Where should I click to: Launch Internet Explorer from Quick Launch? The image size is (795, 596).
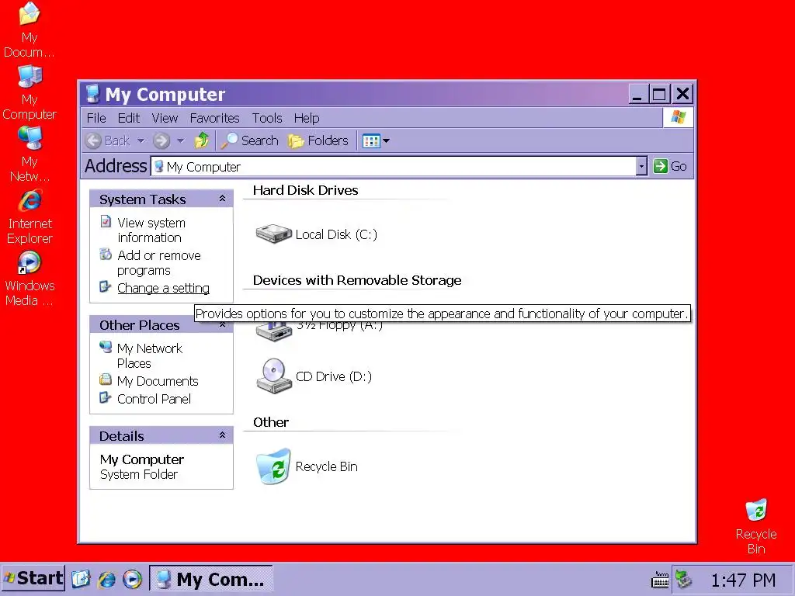(106, 579)
